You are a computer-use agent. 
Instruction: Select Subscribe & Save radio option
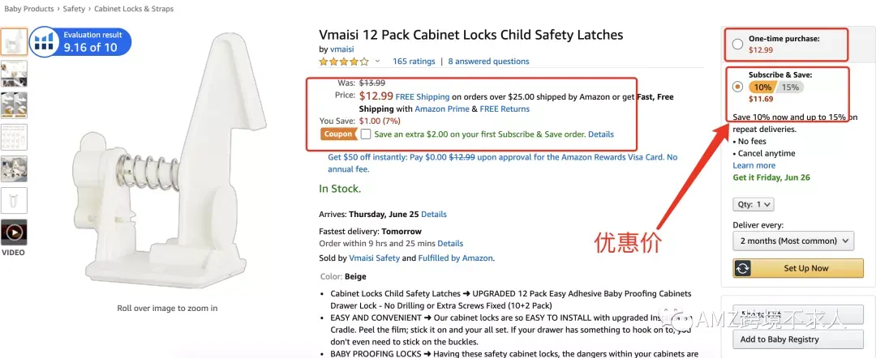coord(737,87)
